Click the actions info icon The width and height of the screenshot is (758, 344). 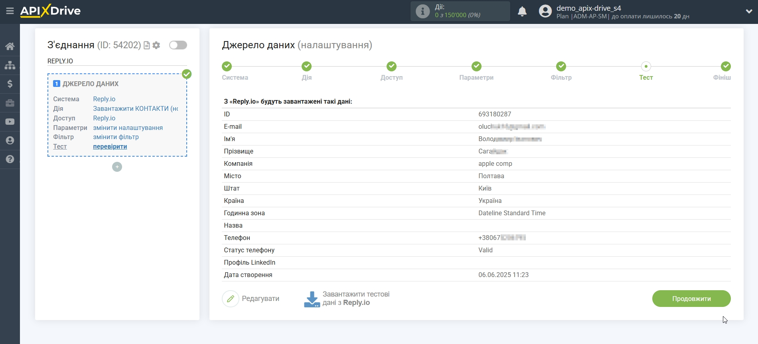coord(422,11)
